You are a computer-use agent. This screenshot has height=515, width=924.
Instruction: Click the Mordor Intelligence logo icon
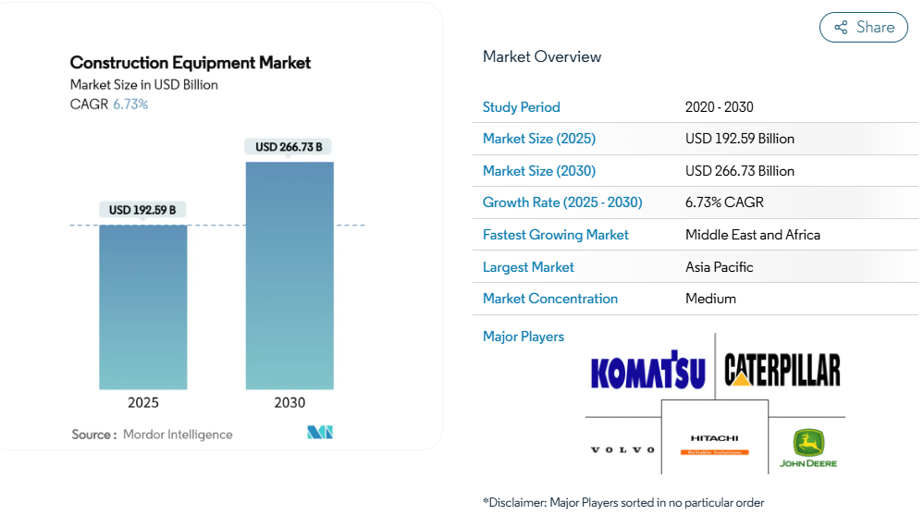pos(320,433)
